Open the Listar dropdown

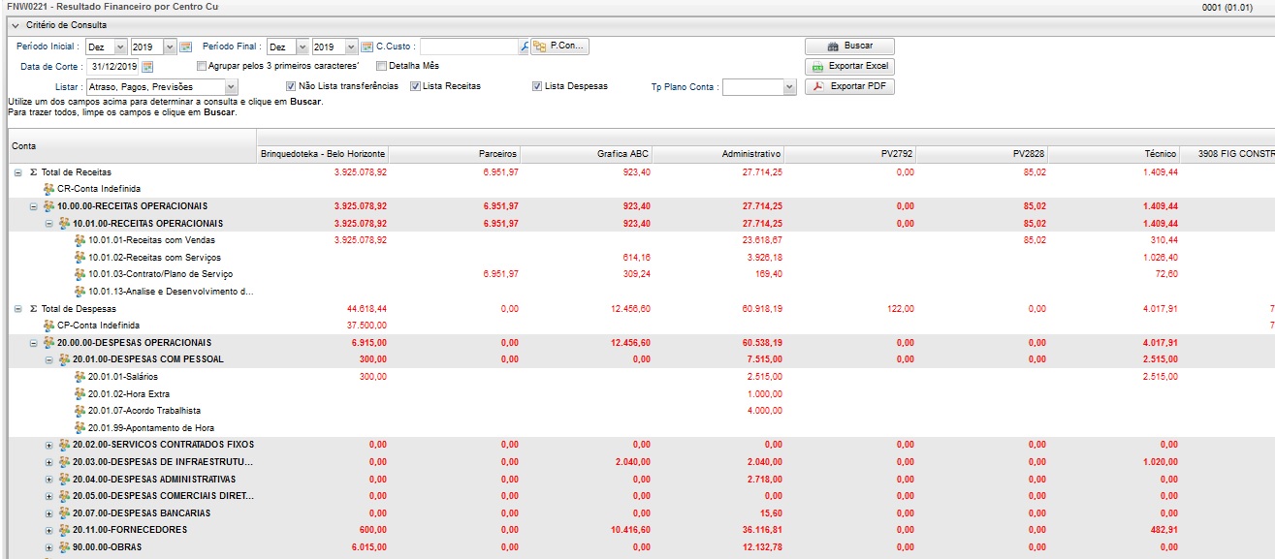coord(230,87)
